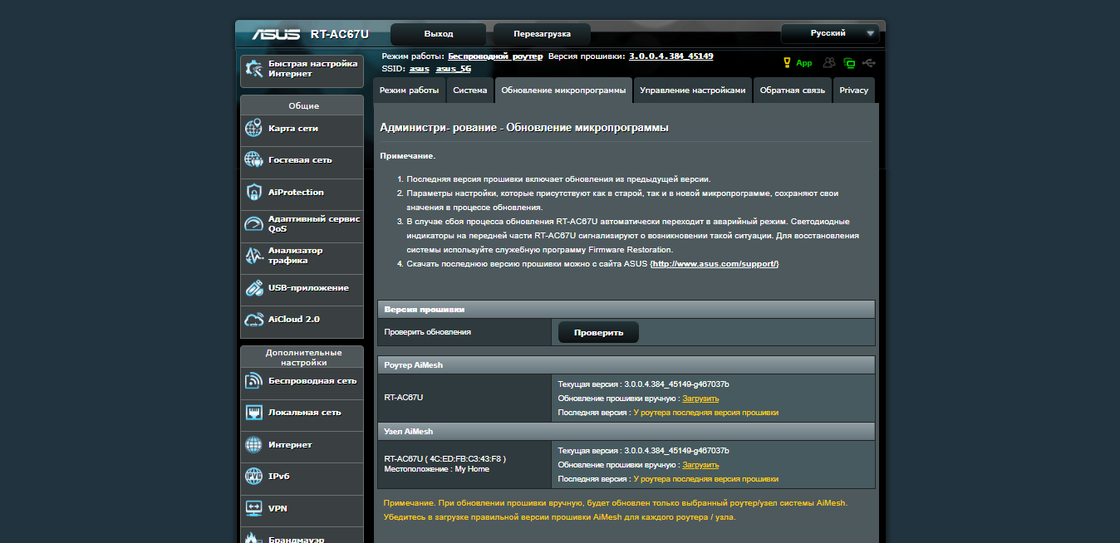Click Последняя версия status in Роутер AiMesh row
This screenshot has width=1120, height=543.
pos(668,413)
